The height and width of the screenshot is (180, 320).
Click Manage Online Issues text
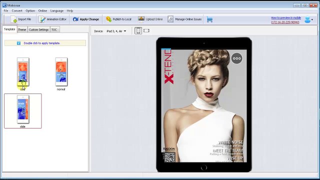point(188,19)
